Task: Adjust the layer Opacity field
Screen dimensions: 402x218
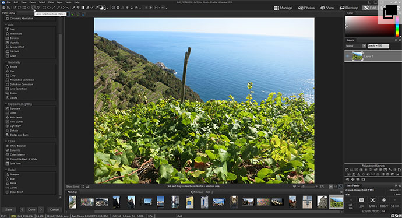Action: (378, 46)
